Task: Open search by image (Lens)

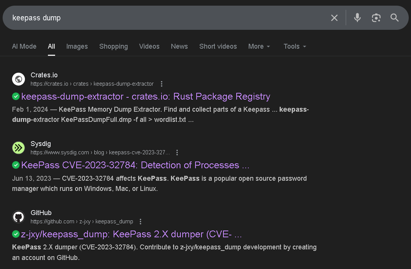Action: 376,18
